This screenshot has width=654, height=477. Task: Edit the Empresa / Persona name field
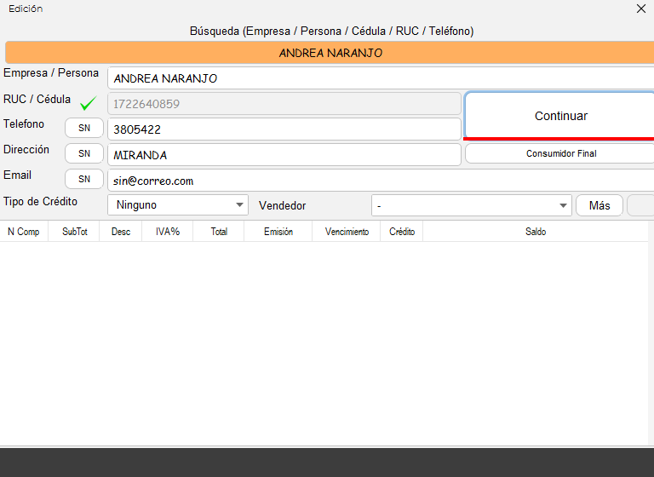(x=379, y=78)
